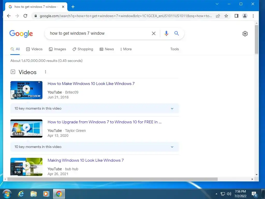Play the bub hub video thumbnail
Image resolution: width=265 pixels, height=199 pixels.
(26, 167)
